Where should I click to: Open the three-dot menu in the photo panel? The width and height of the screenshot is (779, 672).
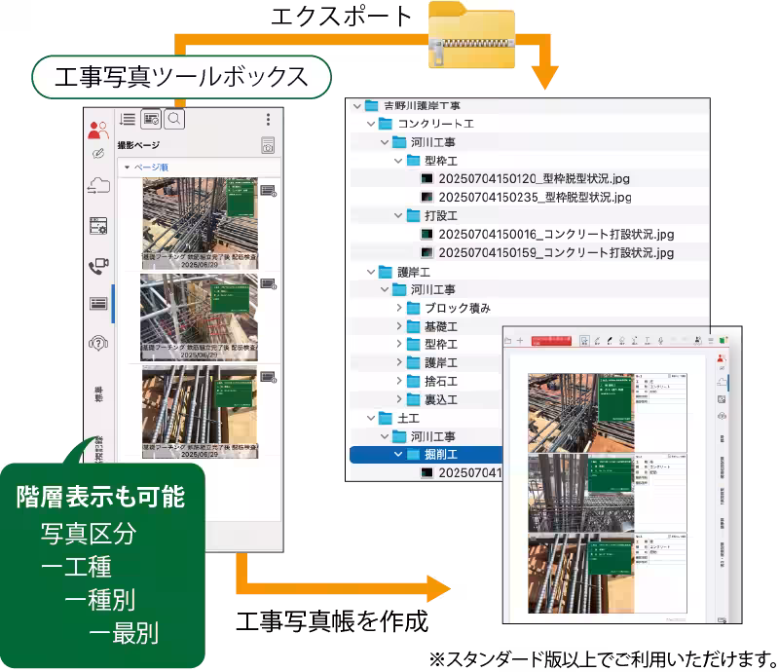tap(269, 117)
